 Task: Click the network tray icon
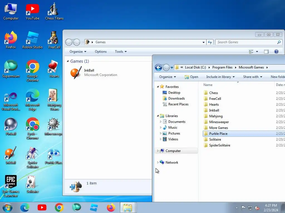(250, 208)
